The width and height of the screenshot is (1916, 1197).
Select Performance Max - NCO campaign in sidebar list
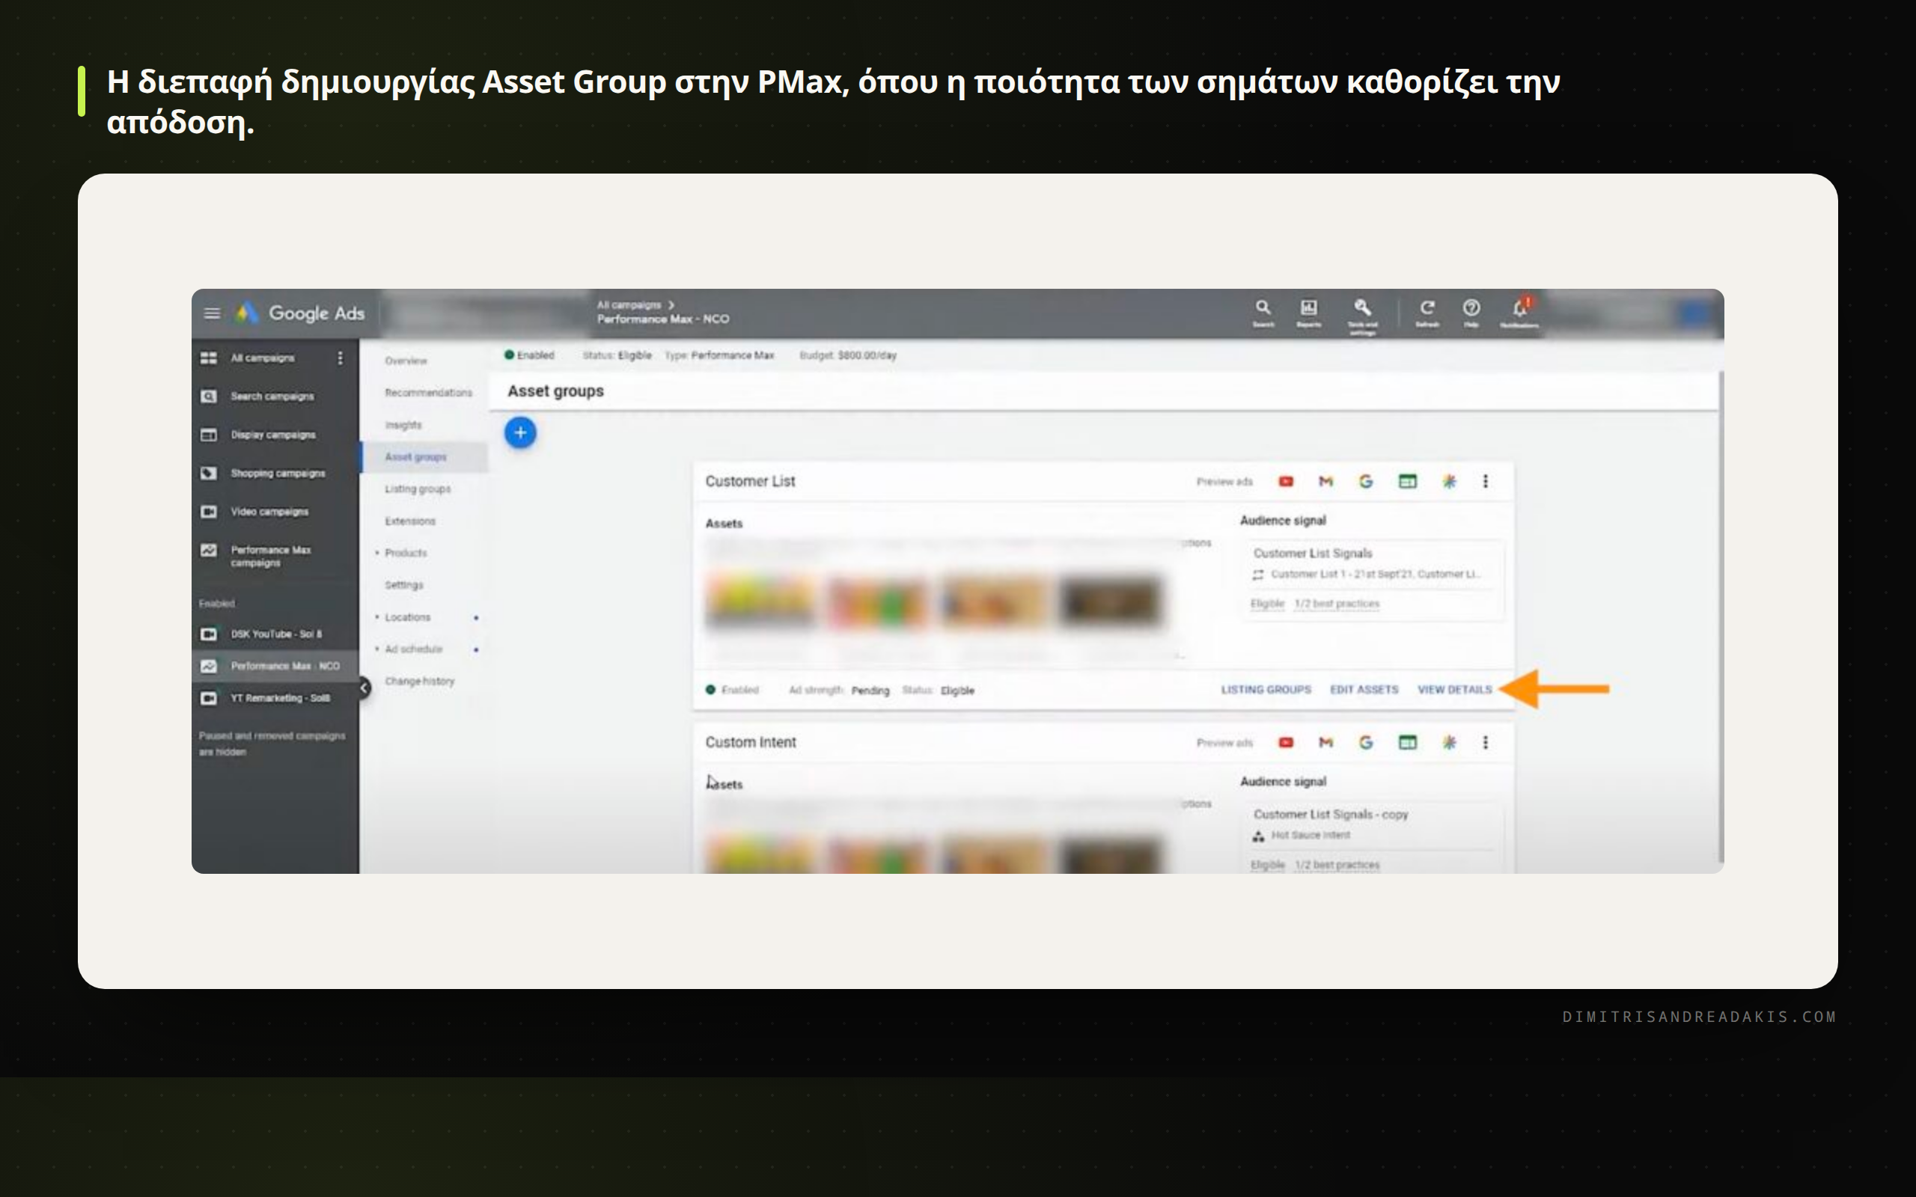(x=275, y=666)
